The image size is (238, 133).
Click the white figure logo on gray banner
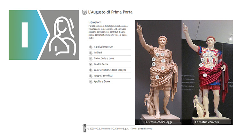62,36
